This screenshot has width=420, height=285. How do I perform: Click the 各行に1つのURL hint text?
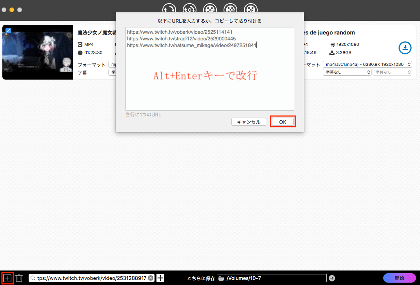pyautogui.click(x=143, y=114)
